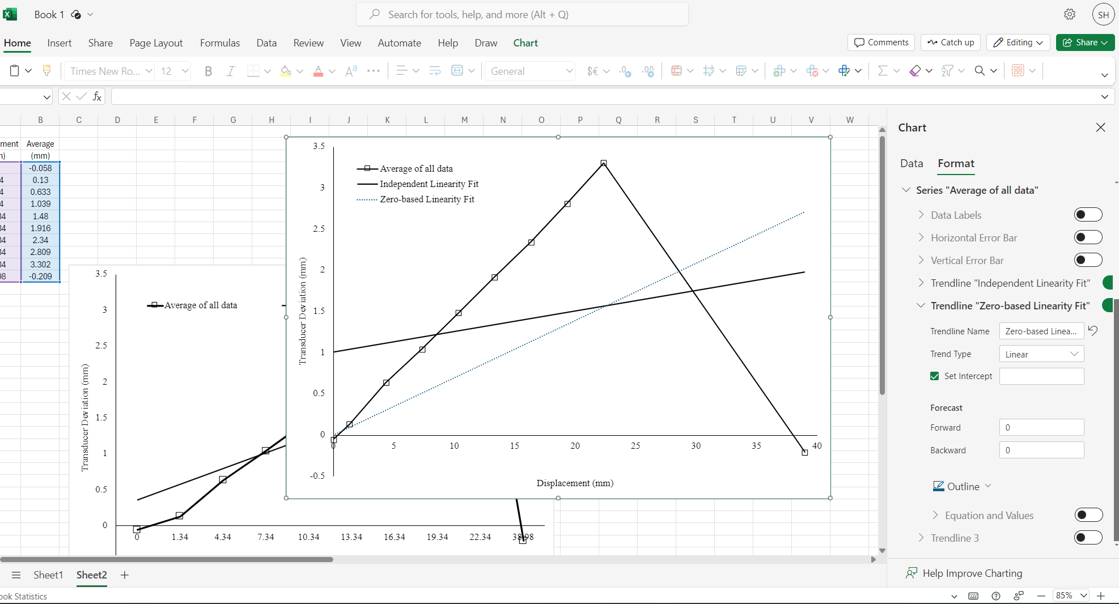This screenshot has height=604, width=1119.
Task: Click the Delete cells icon
Action: (812, 71)
